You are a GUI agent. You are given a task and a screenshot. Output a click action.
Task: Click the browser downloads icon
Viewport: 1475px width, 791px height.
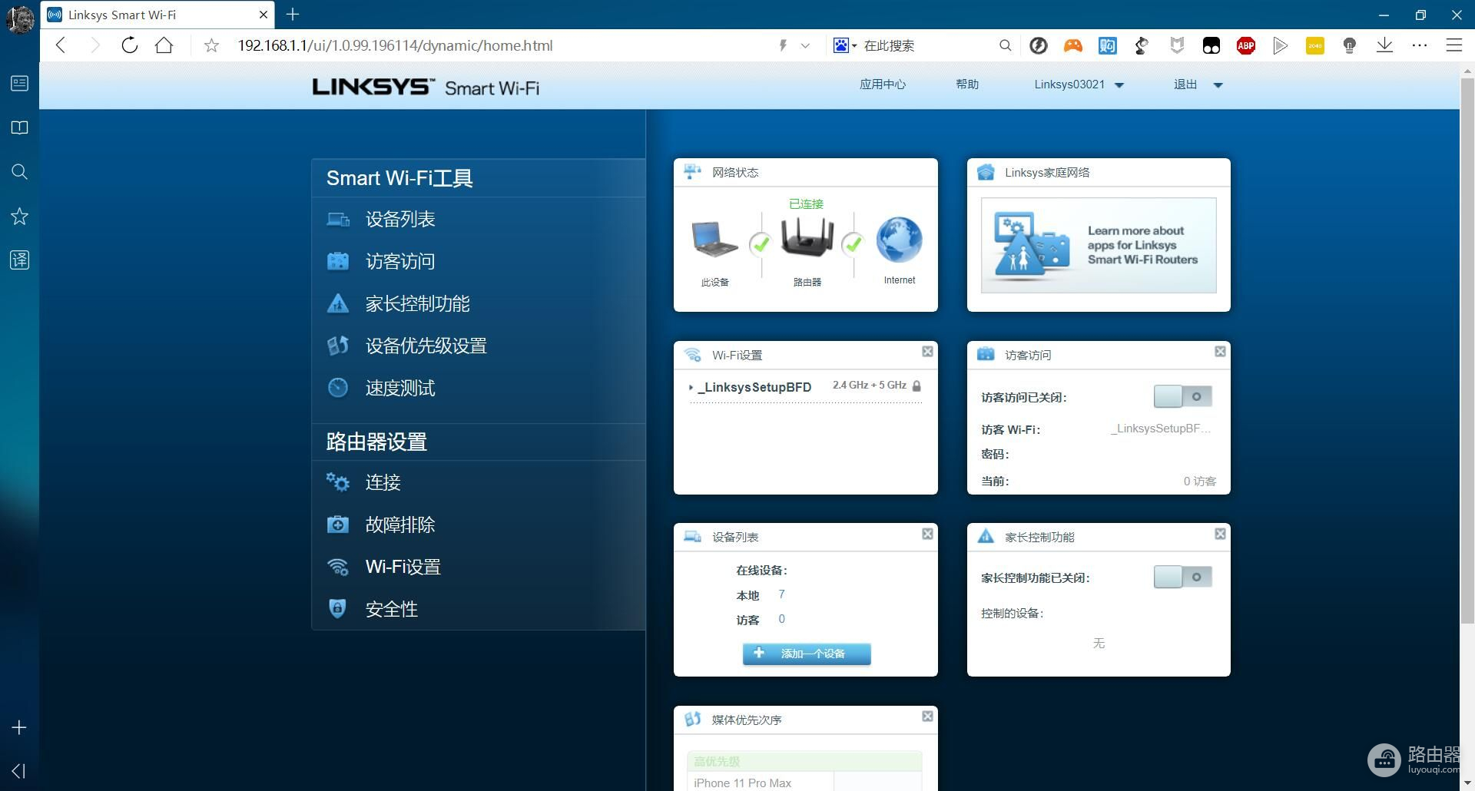pos(1384,46)
